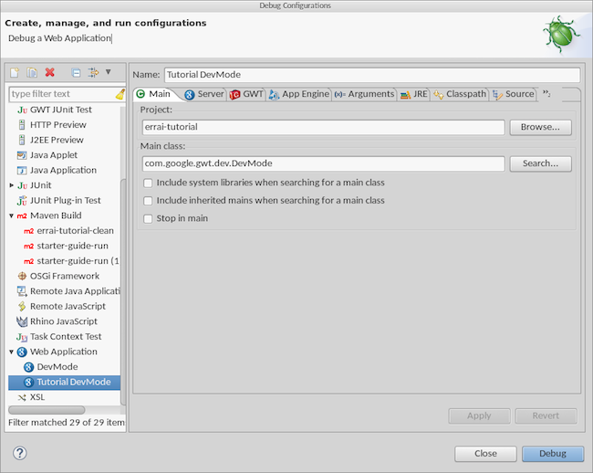
Task: Click Remote JavaScript icon
Action: (x=22, y=307)
